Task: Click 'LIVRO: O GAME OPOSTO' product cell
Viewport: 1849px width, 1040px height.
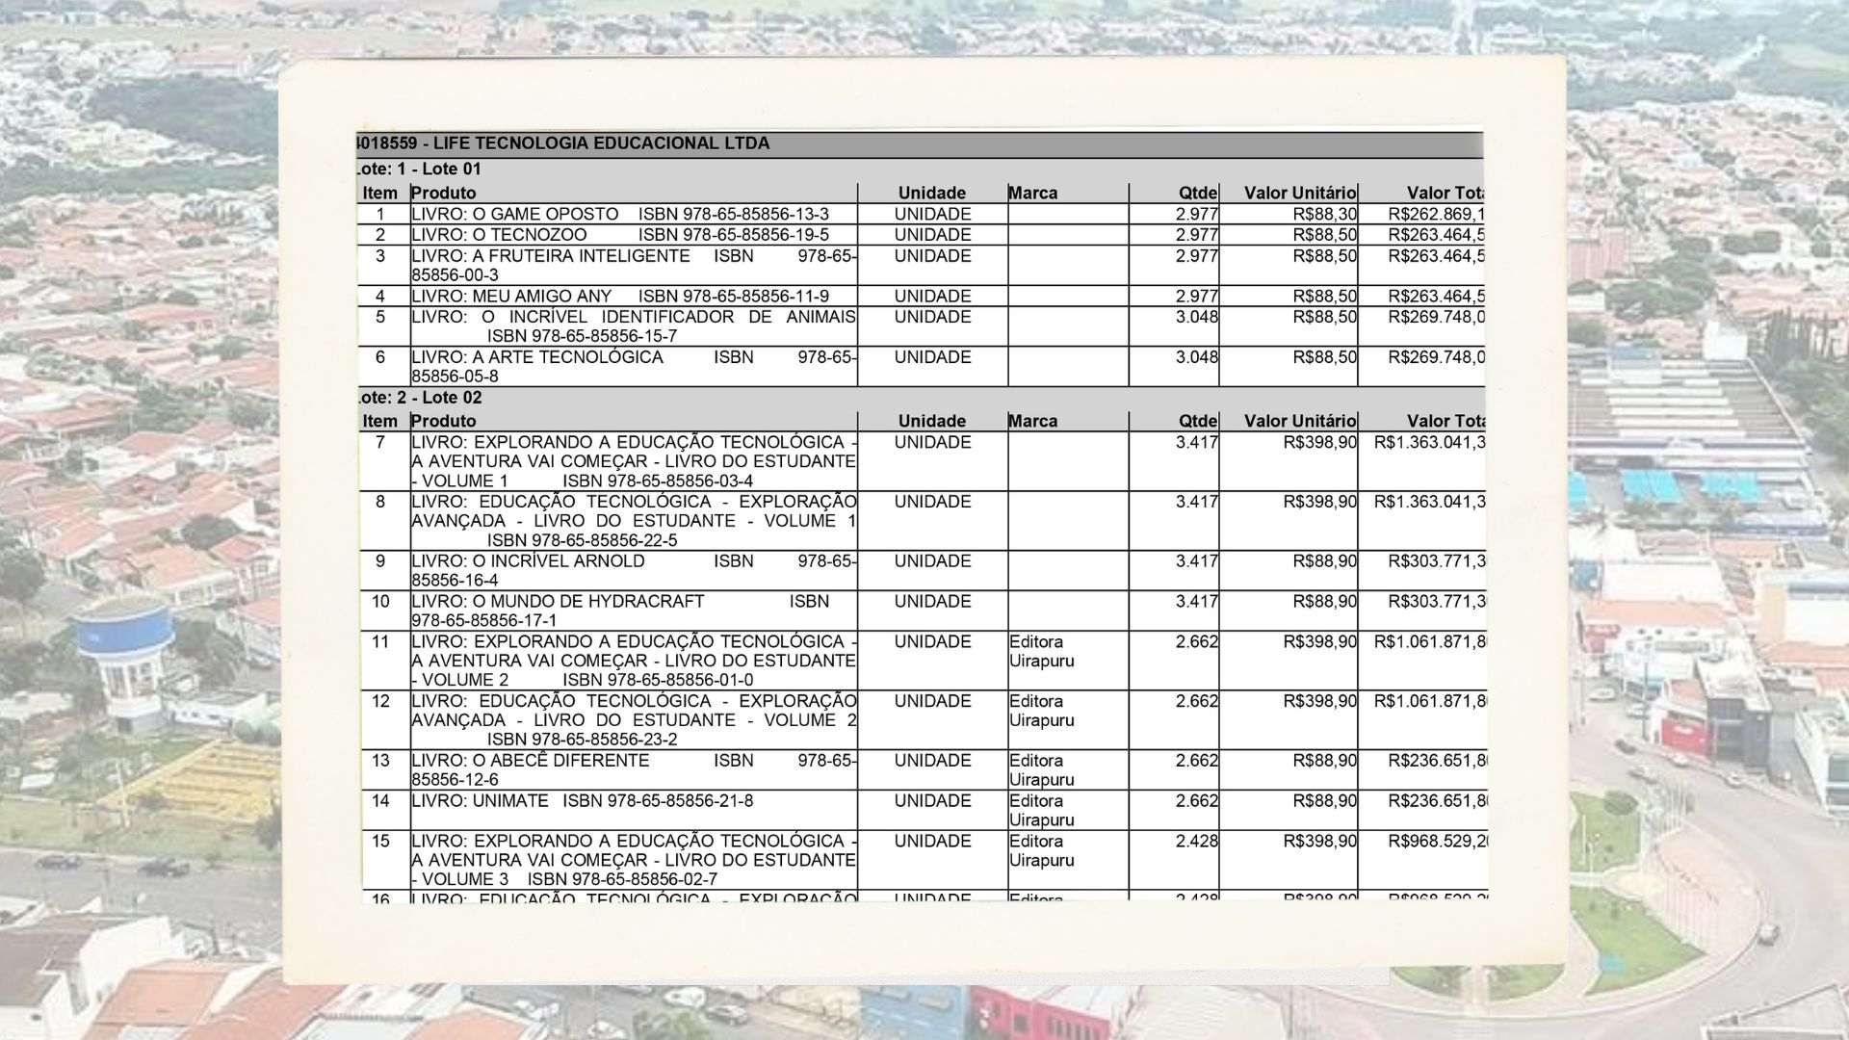Action: coord(634,215)
